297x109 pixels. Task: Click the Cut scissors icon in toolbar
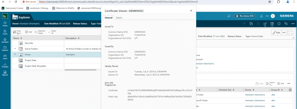pos(244,24)
